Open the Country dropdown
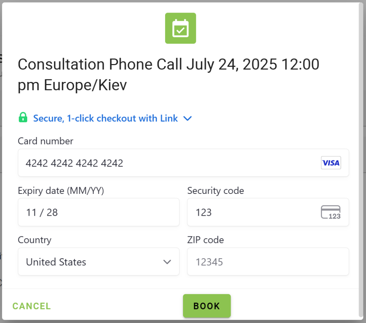Screen dimensions: 366x323 (98, 261)
